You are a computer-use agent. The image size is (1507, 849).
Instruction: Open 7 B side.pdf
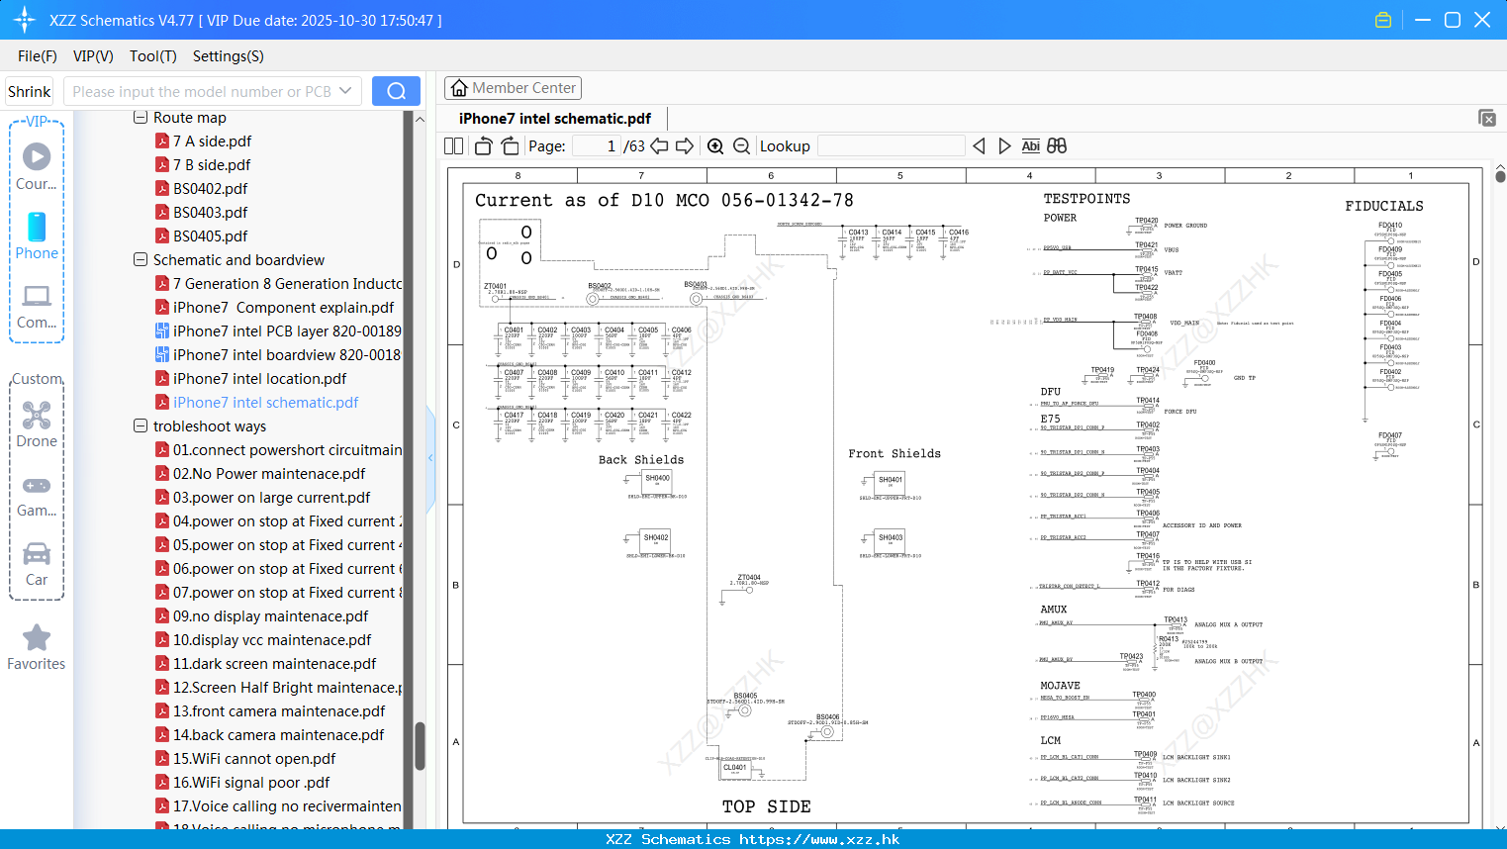click(x=203, y=165)
